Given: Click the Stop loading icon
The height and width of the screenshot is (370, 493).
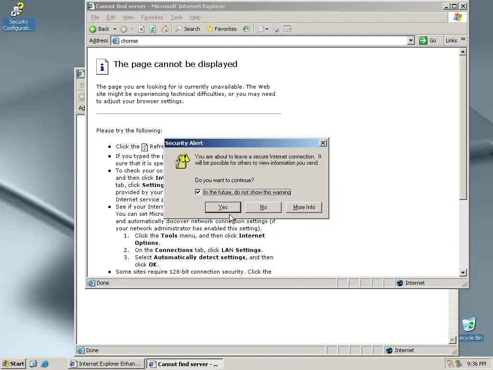Looking at the screenshot, I should [141, 29].
